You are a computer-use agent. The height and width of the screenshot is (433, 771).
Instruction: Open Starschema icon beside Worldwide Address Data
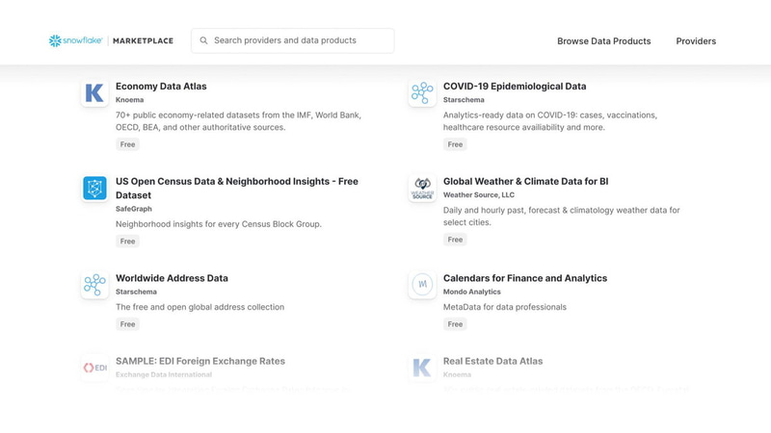tap(94, 285)
